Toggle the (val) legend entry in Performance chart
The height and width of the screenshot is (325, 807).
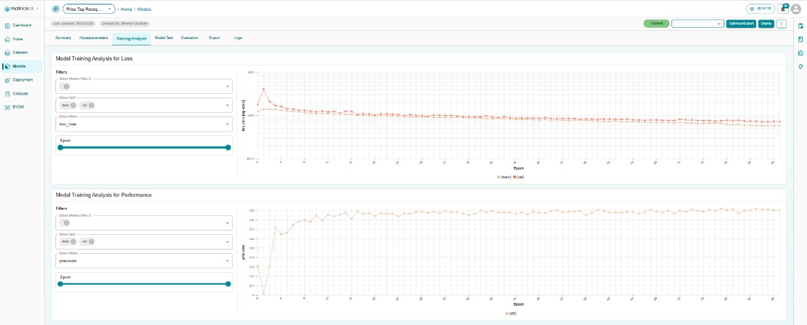point(511,313)
